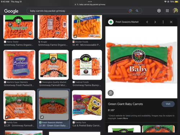The width and height of the screenshot is (180, 135).
Task: Select Sinclair Foods microwaveable carrots thumbnail
Action: 87,27
